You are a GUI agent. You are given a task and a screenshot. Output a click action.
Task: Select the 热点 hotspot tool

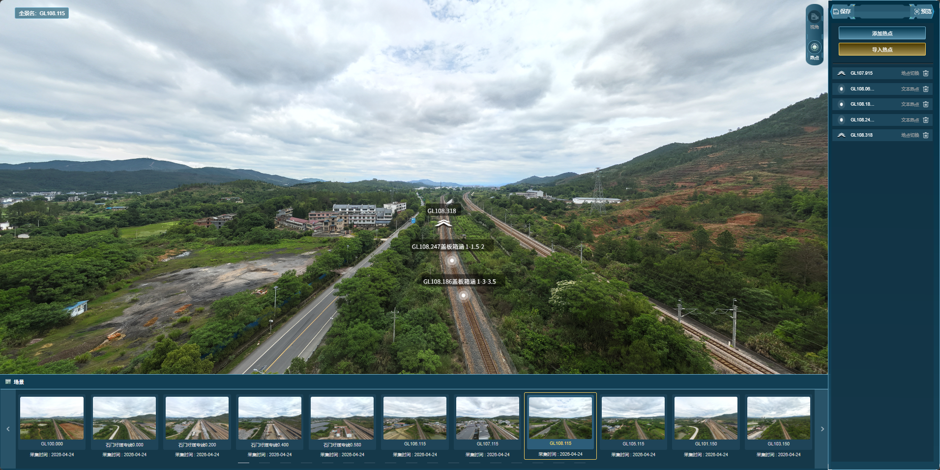click(x=815, y=50)
